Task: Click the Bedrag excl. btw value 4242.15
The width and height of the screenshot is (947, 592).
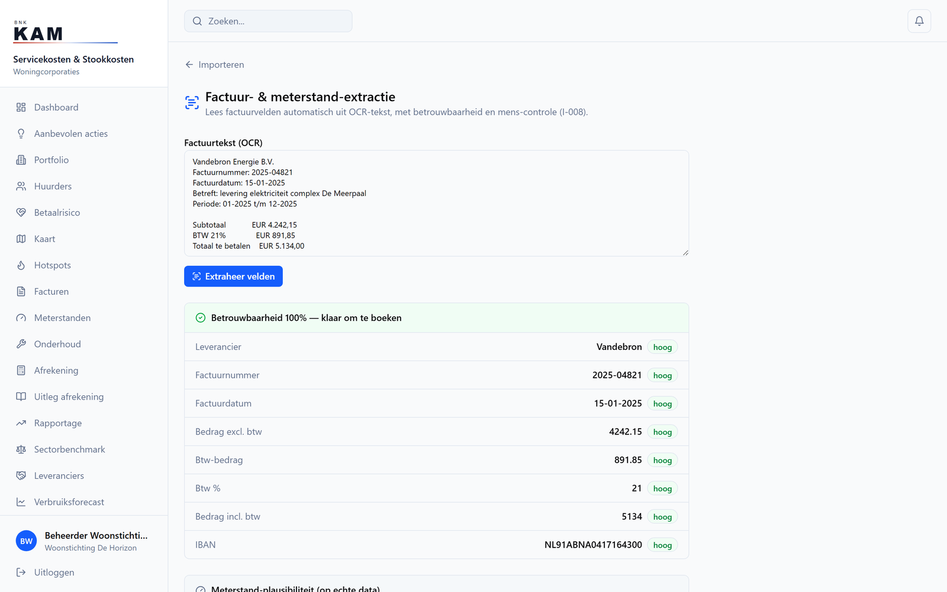Action: click(x=626, y=432)
